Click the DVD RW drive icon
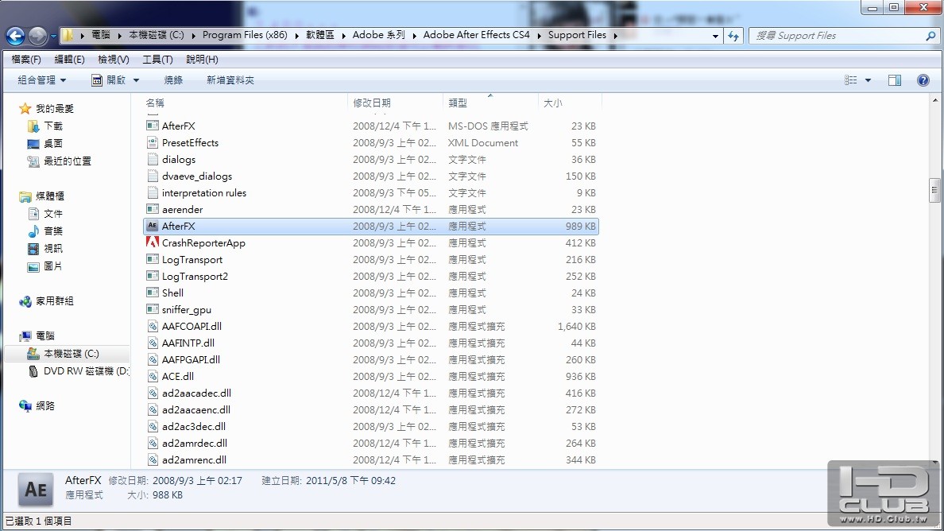 (x=33, y=371)
